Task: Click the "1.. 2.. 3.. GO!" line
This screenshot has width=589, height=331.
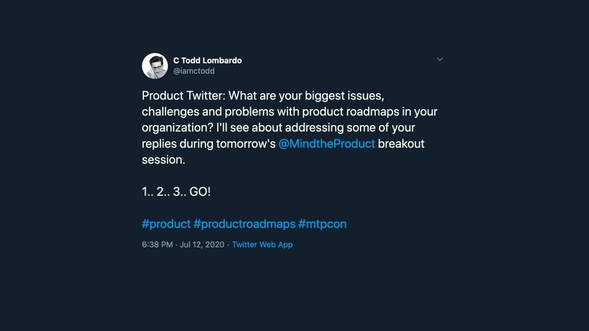Action: 176,192
